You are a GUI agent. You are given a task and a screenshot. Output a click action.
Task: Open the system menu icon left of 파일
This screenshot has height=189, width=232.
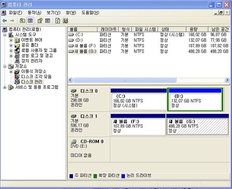click(x=3, y=13)
